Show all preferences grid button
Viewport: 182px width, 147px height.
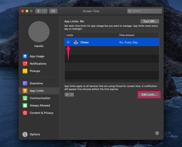(53, 11)
